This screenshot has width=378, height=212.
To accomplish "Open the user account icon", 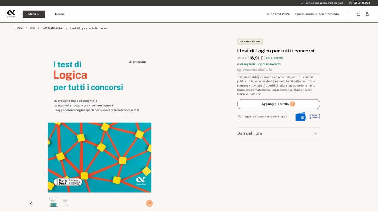I will coord(367,14).
